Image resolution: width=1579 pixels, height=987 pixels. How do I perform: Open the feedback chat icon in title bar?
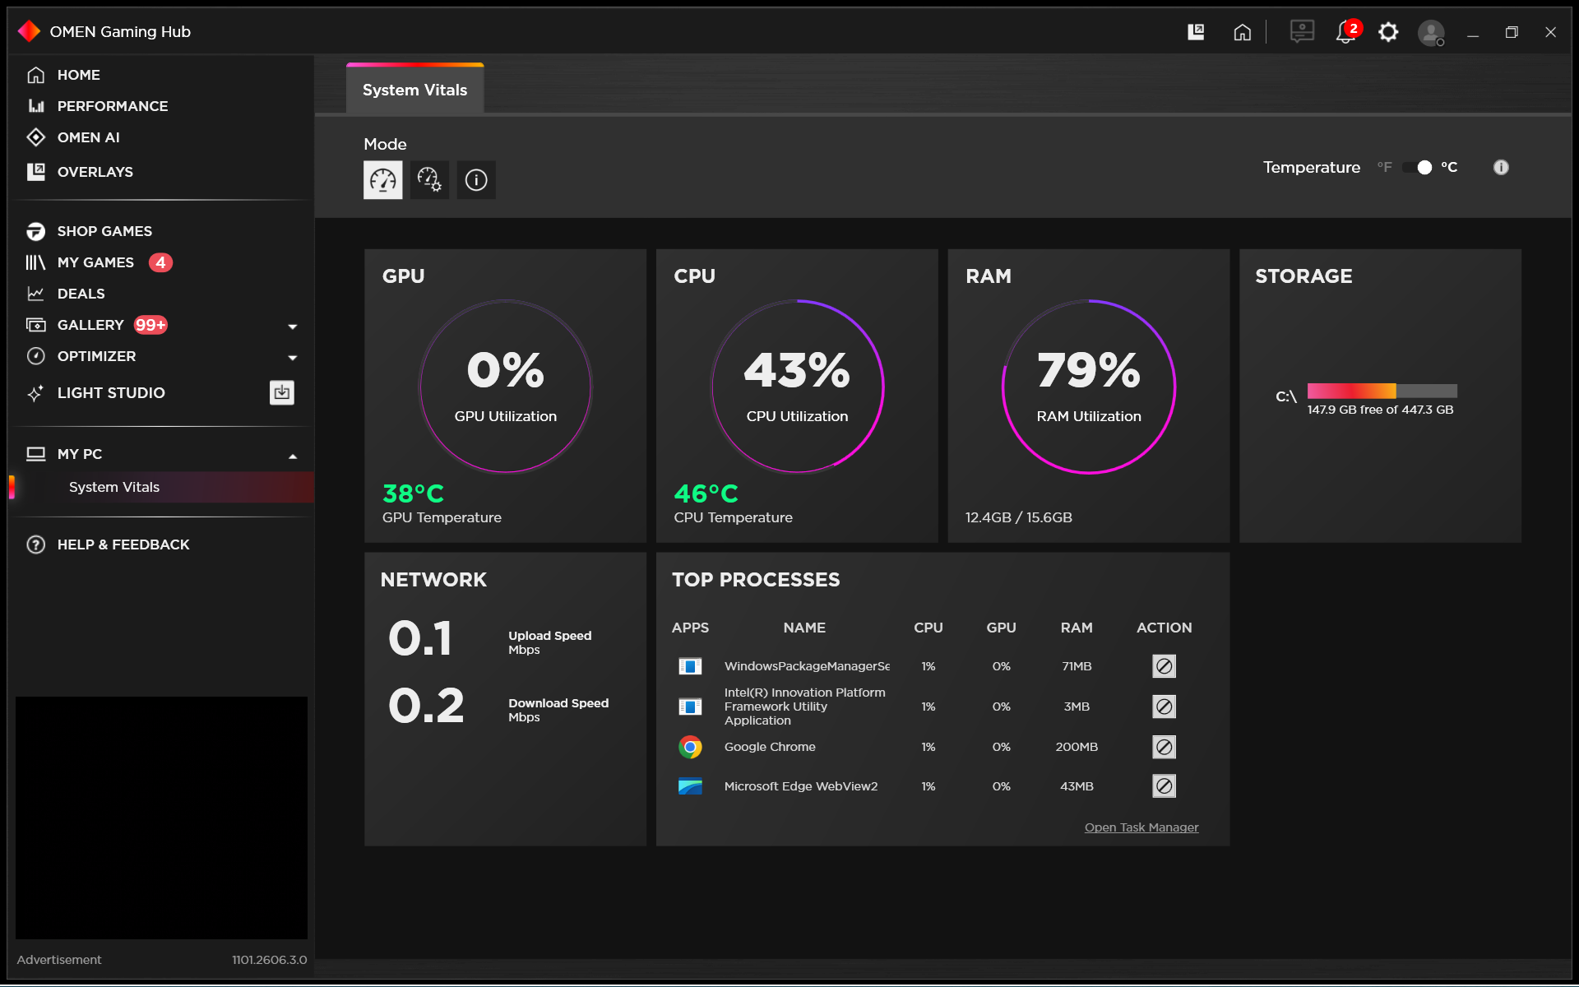[1302, 32]
